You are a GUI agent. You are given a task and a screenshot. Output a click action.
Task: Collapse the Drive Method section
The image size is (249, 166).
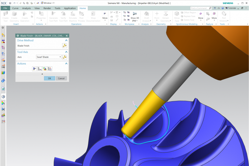pos(66,40)
